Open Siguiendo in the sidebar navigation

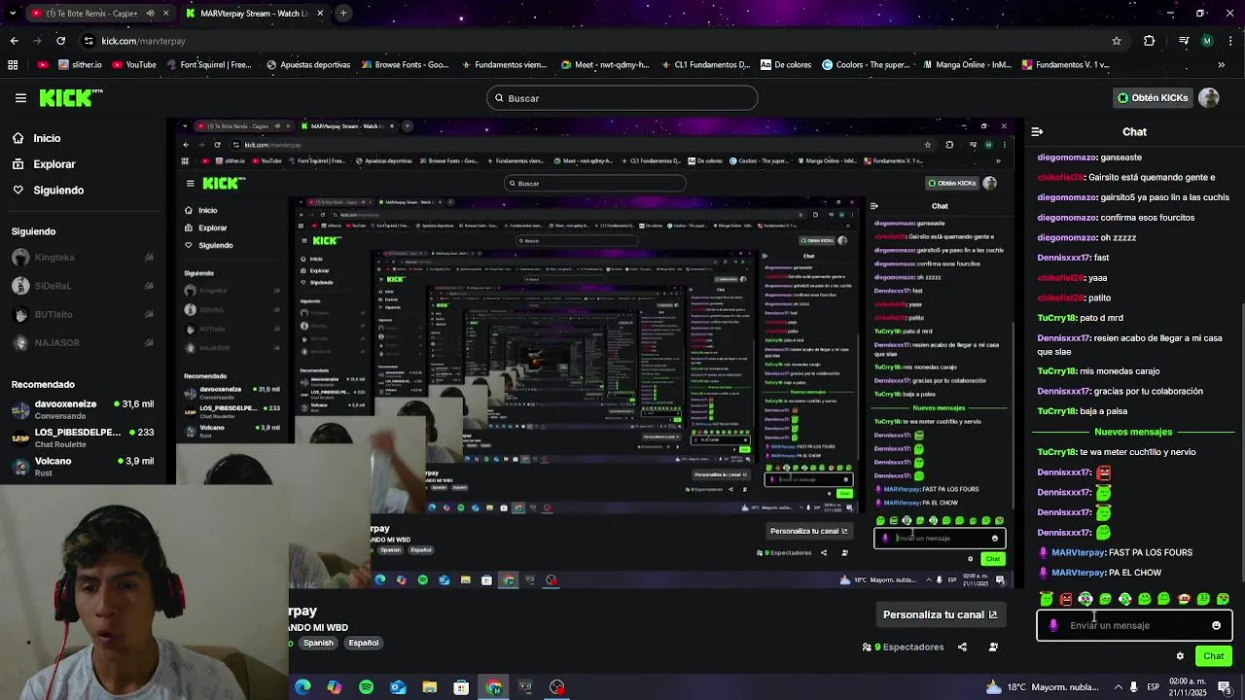[x=48, y=190]
